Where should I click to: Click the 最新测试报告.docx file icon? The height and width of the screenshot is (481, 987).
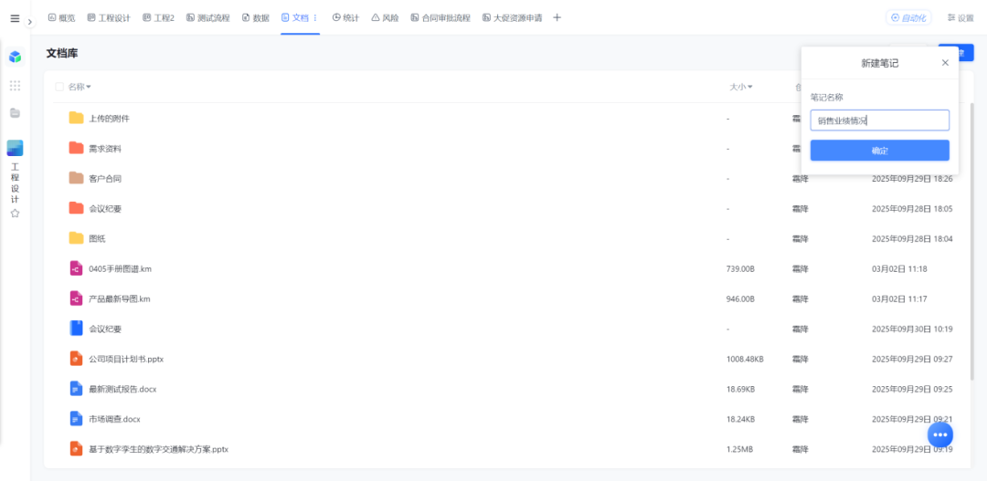click(x=76, y=389)
